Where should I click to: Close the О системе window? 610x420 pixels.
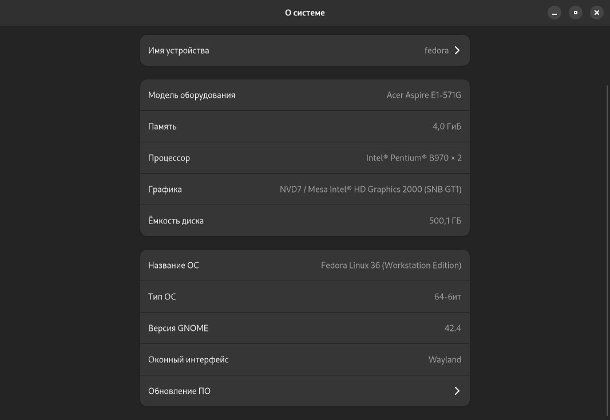(596, 13)
